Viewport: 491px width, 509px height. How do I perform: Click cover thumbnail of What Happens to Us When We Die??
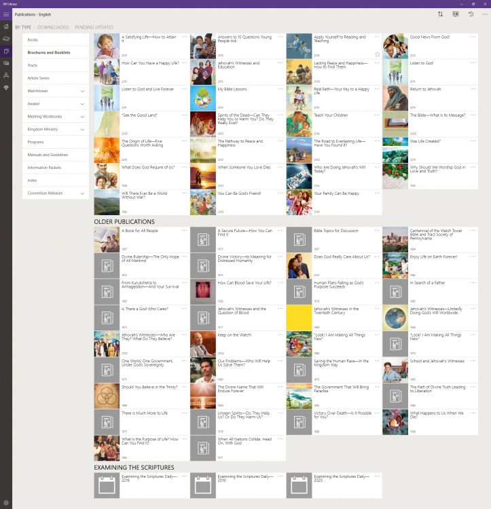pyautogui.click(x=395, y=422)
